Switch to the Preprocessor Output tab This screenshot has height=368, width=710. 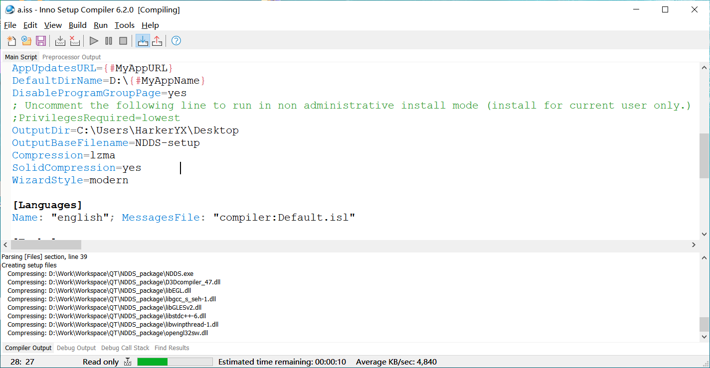[72, 57]
